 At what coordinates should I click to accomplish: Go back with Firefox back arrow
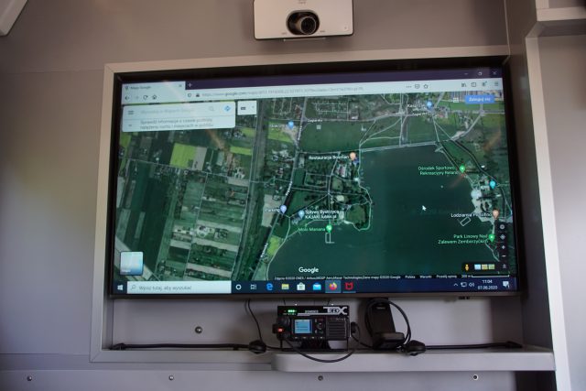coord(127,98)
